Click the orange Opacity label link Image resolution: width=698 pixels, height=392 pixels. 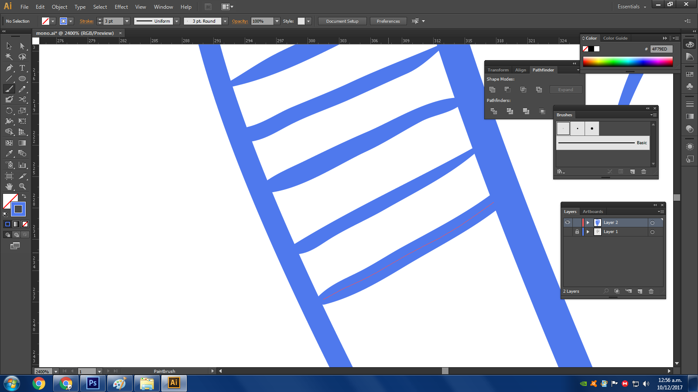(x=240, y=21)
